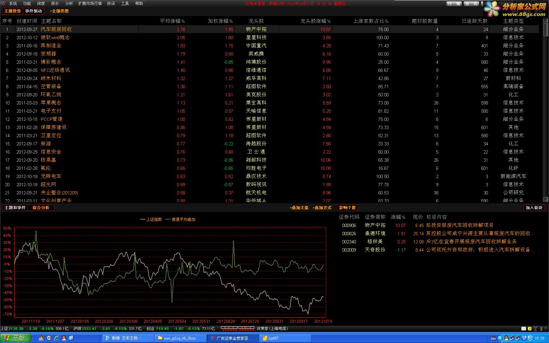This screenshot has width=549, height=343.
Task: Click the 创业 index value 719.45 in the status bar
Action: (162, 329)
